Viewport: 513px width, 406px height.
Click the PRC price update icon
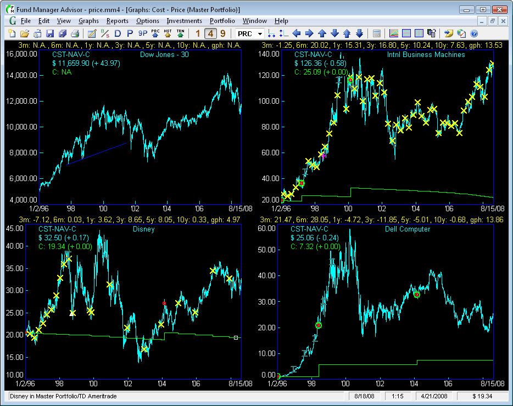[x=155, y=33]
